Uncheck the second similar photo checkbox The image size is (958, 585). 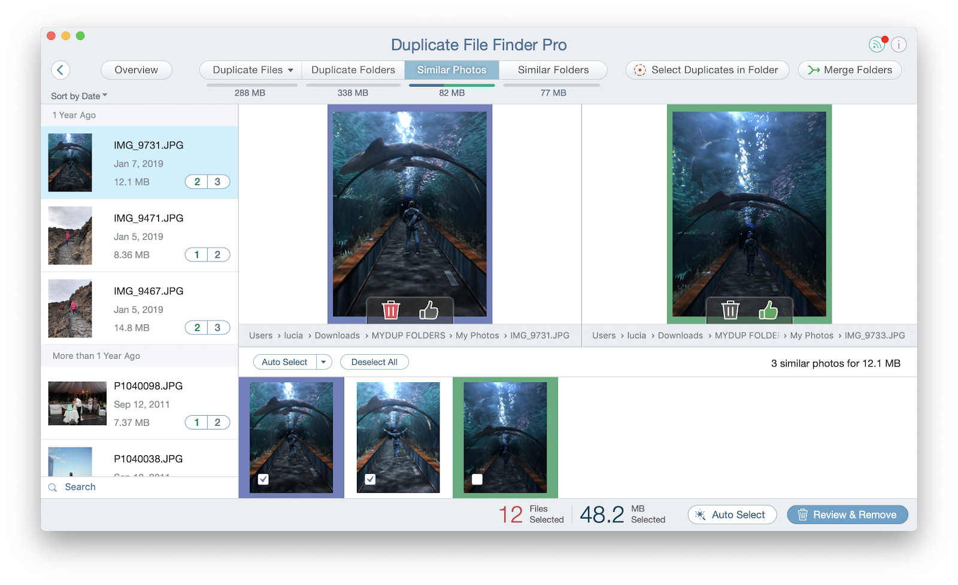point(370,479)
